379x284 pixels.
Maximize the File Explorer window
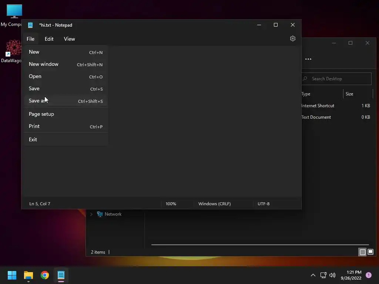coord(351,43)
